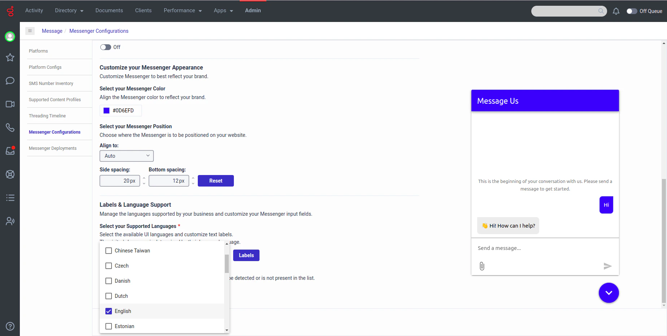Click the send message arrow in Messenger preview
The height and width of the screenshot is (336, 667).
point(608,266)
